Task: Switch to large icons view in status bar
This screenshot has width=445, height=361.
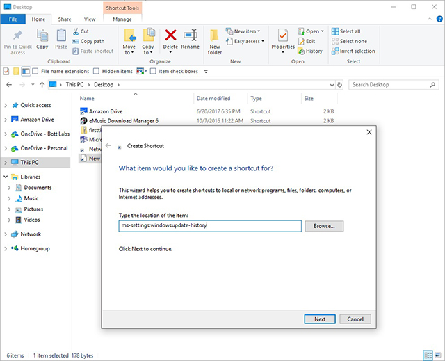Action: [437, 355]
